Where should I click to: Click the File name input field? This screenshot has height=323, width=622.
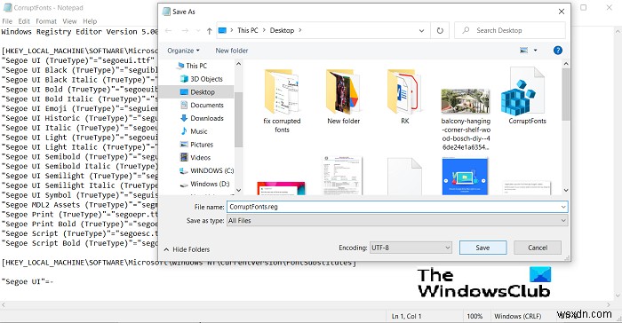pos(393,207)
